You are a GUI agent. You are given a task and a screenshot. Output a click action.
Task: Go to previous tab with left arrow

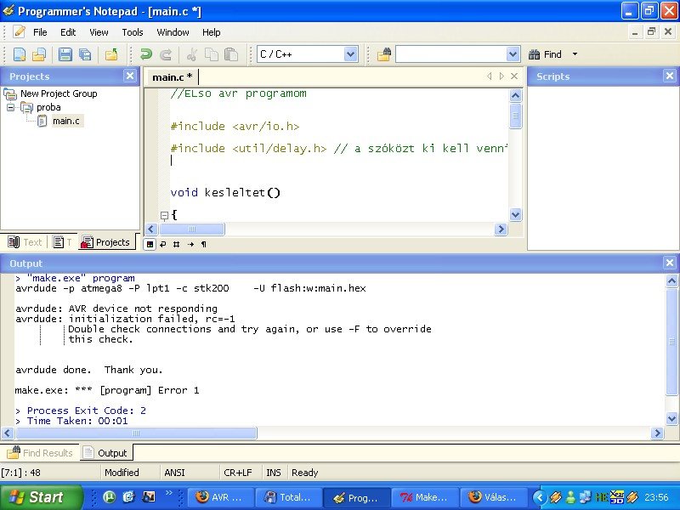[x=490, y=76]
